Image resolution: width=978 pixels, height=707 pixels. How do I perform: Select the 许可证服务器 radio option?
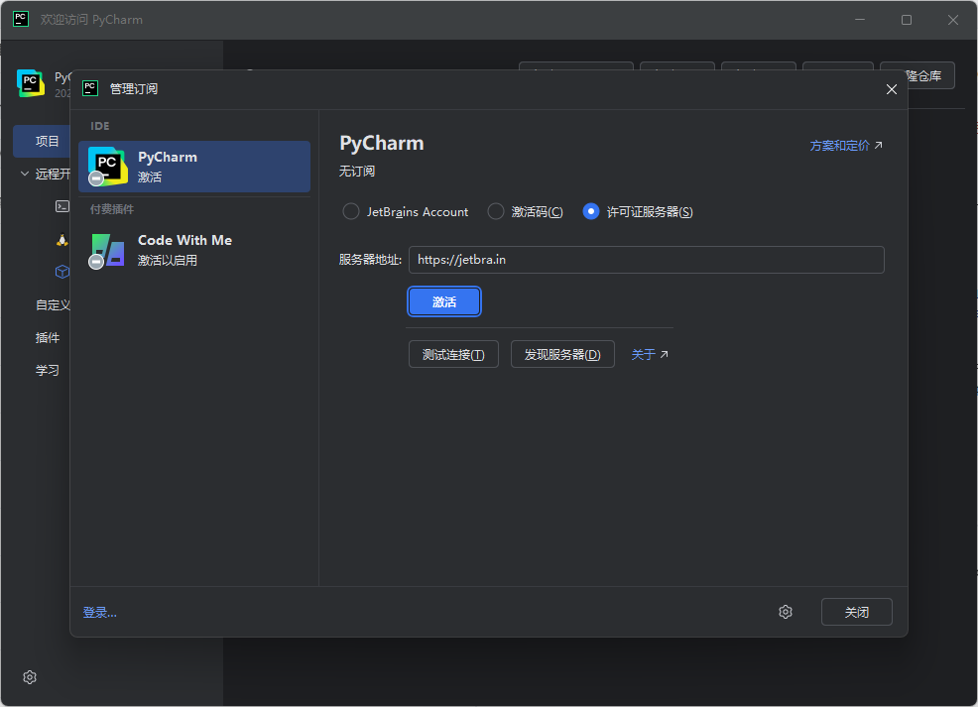point(591,211)
